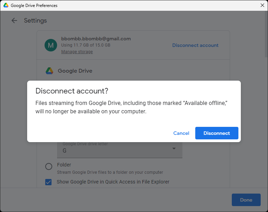Click the Done button
268x212 pixels.
point(246,200)
